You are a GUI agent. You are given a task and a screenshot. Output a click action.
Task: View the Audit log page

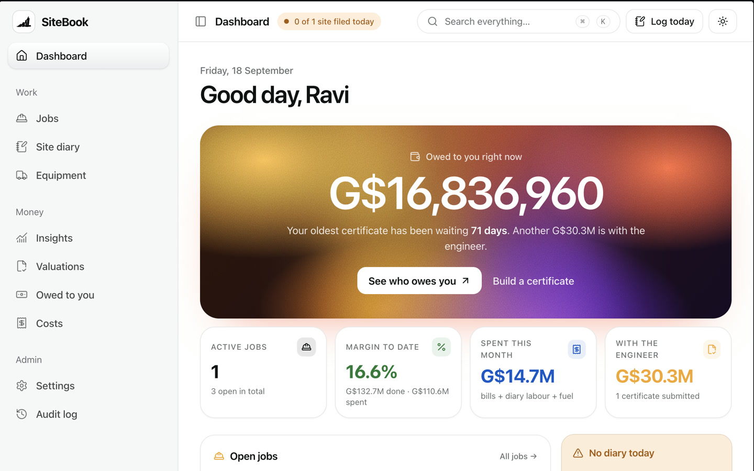click(88, 414)
